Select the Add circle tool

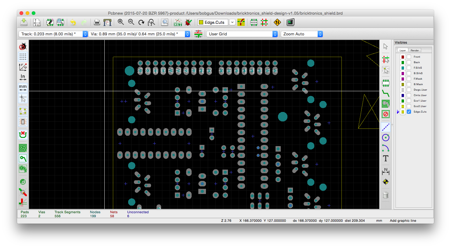click(386, 138)
